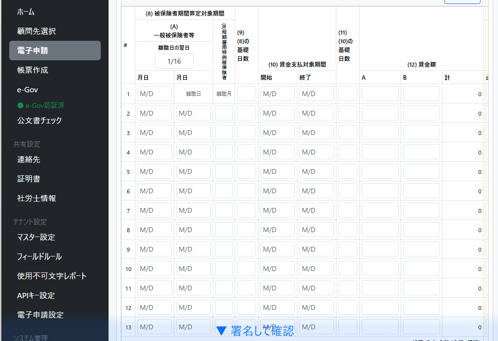
Task: Click row 1 賃金額 A field
Action: click(x=380, y=94)
